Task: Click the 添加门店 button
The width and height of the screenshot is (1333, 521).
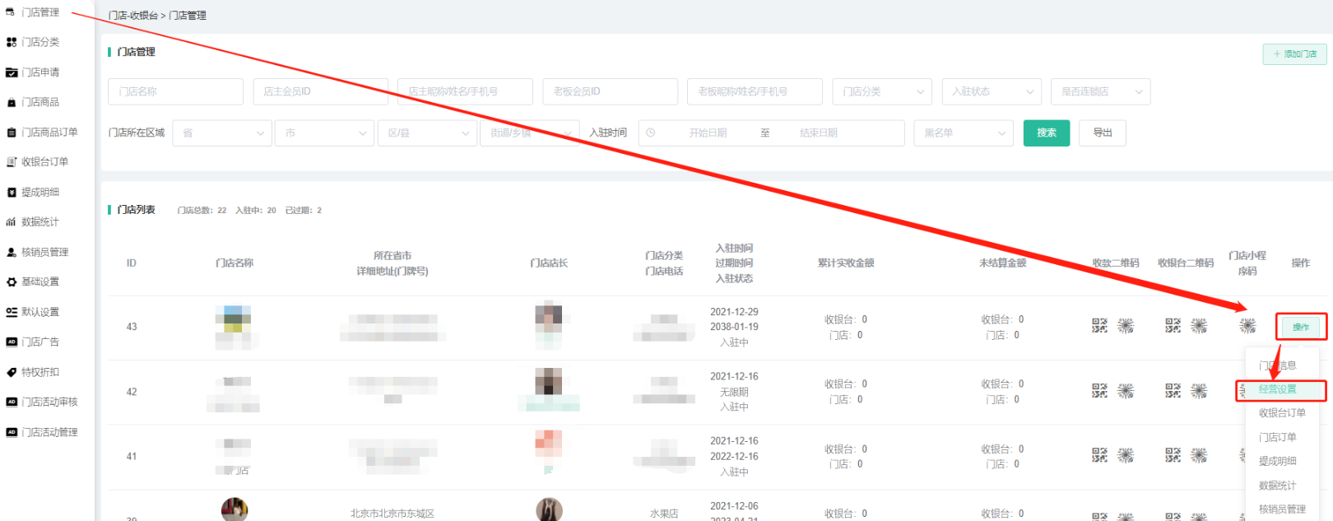Action: click(x=1294, y=54)
